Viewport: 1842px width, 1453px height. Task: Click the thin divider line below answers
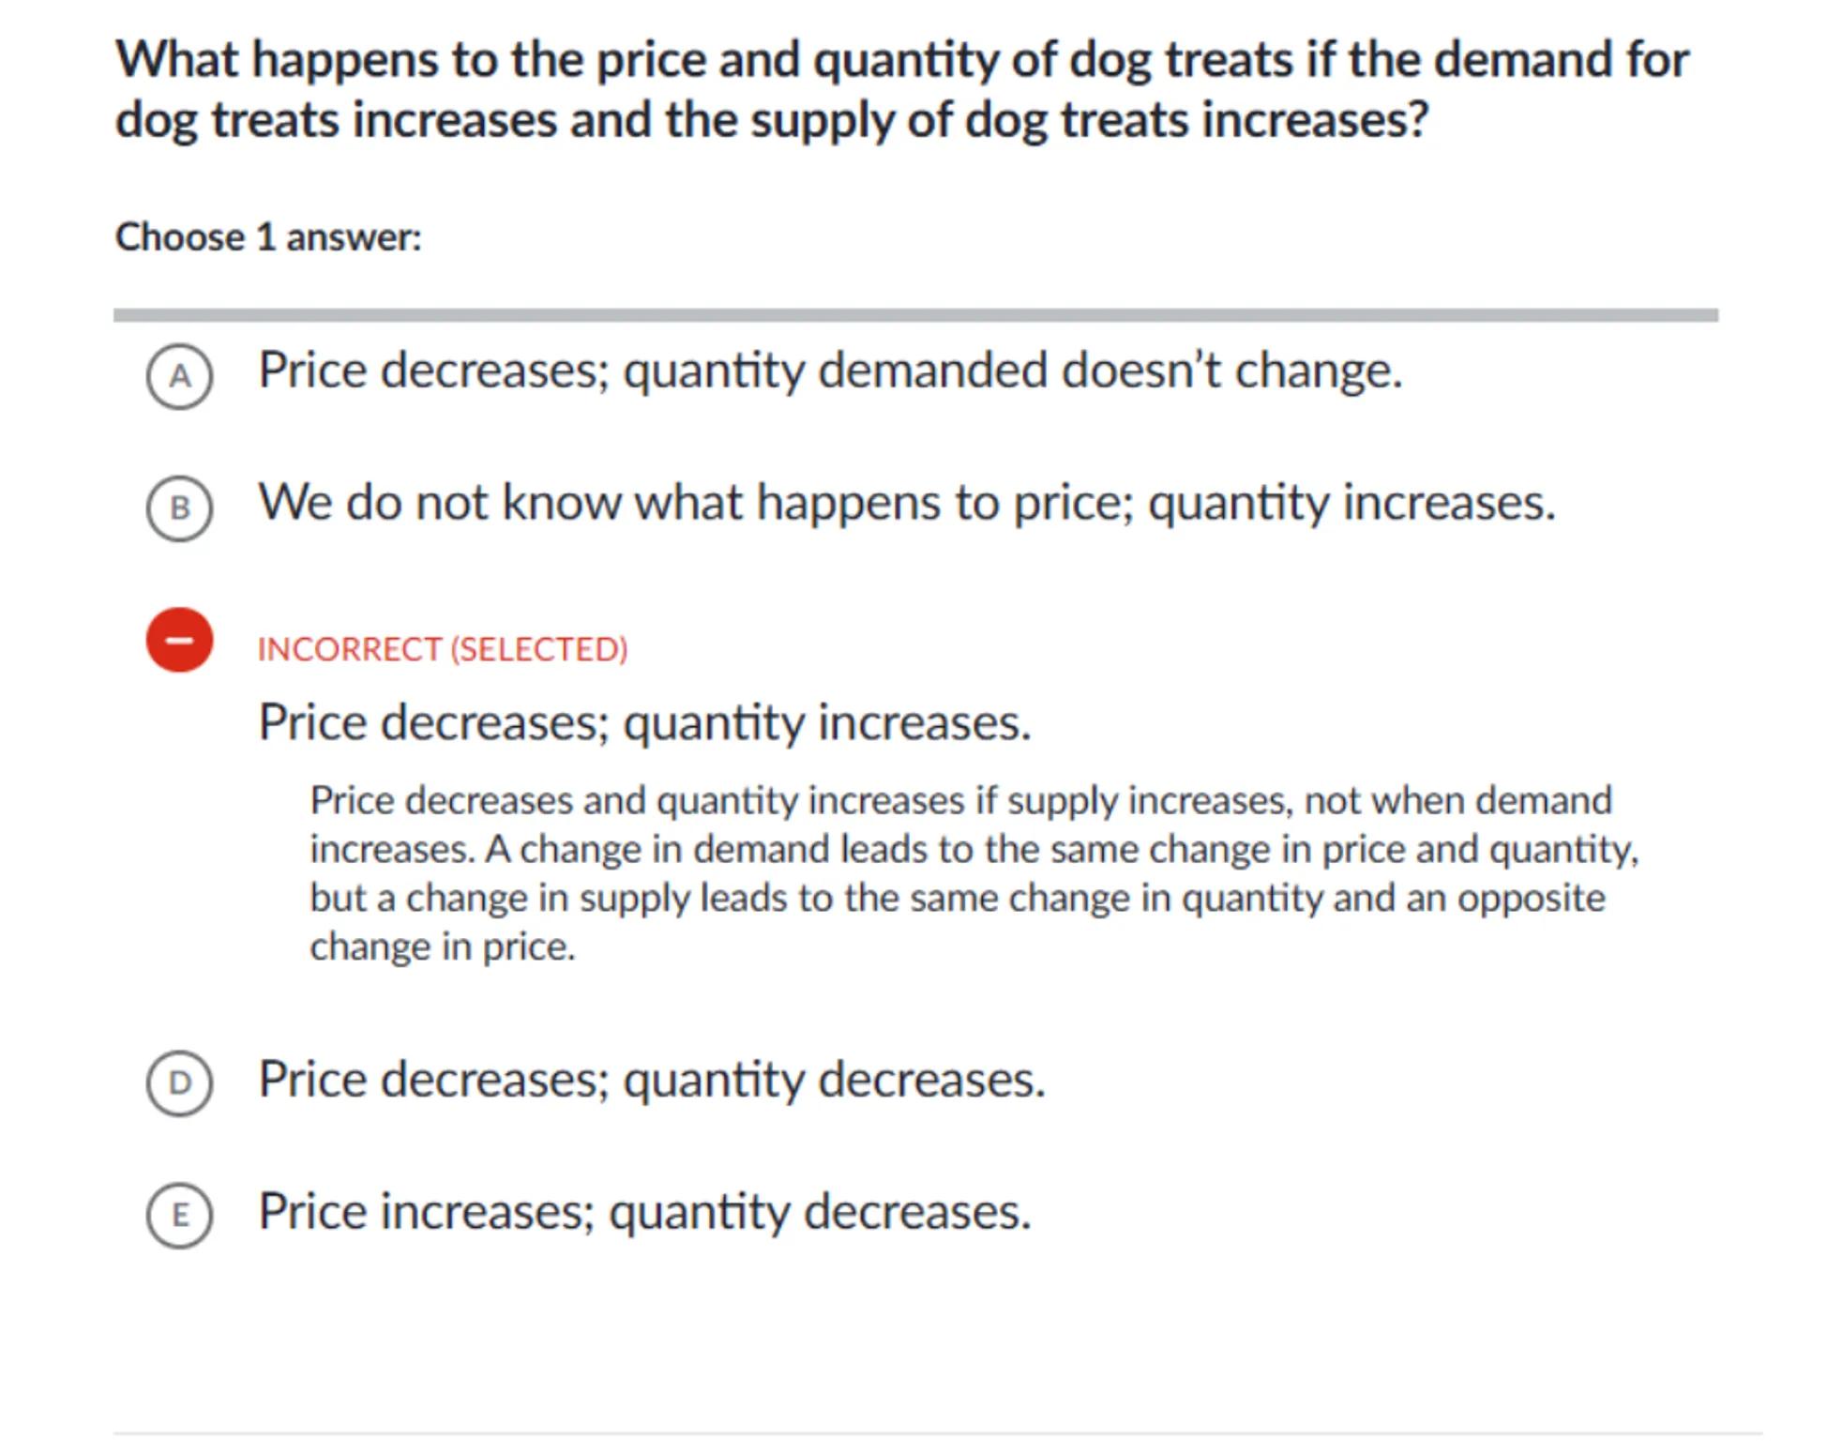937,1433
